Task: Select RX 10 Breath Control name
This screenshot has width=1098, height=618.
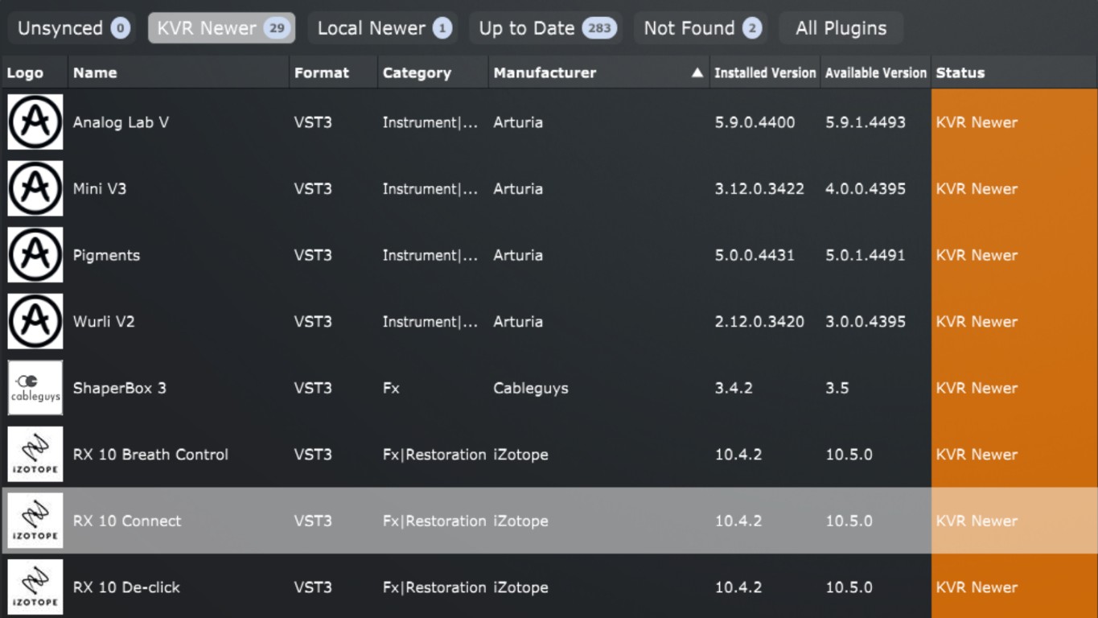Action: (150, 454)
